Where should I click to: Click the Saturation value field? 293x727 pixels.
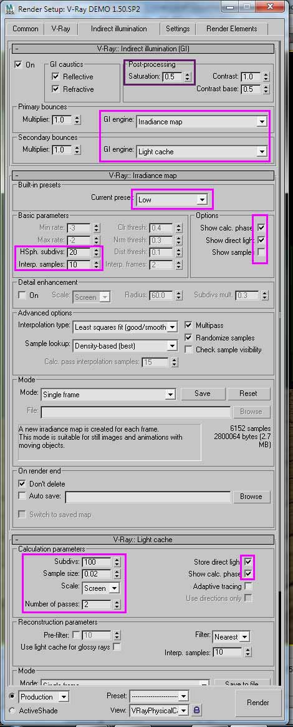coord(172,77)
